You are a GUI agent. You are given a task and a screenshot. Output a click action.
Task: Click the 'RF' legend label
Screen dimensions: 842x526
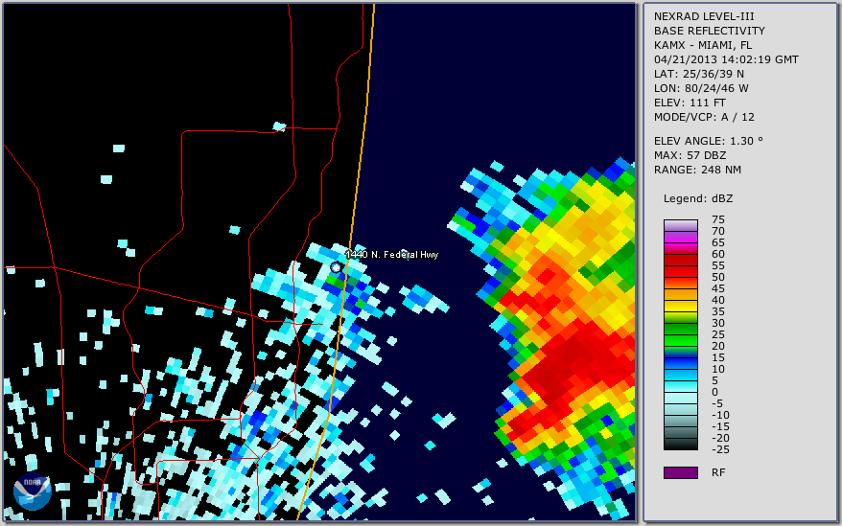718,472
